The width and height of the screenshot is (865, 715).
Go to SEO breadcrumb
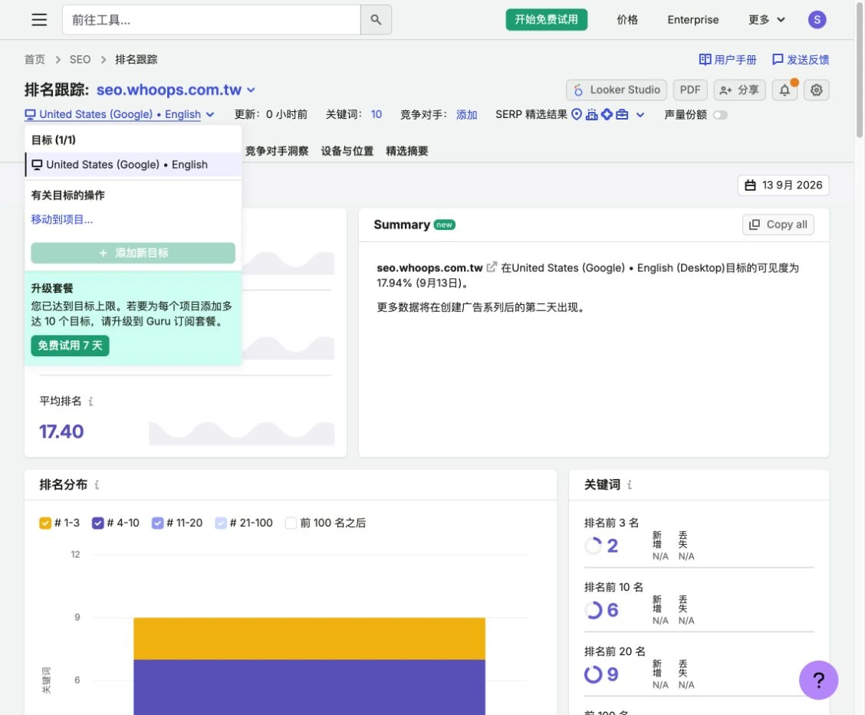pos(80,60)
